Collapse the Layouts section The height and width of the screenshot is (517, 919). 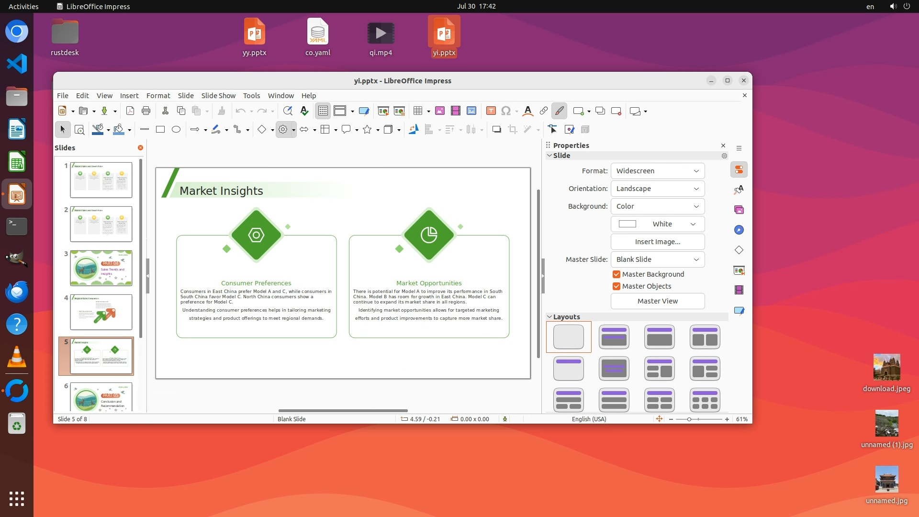pos(549,317)
